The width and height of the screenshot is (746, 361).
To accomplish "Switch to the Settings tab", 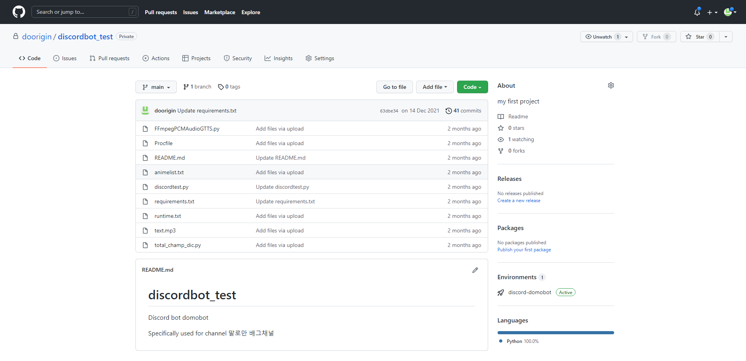I will (320, 58).
